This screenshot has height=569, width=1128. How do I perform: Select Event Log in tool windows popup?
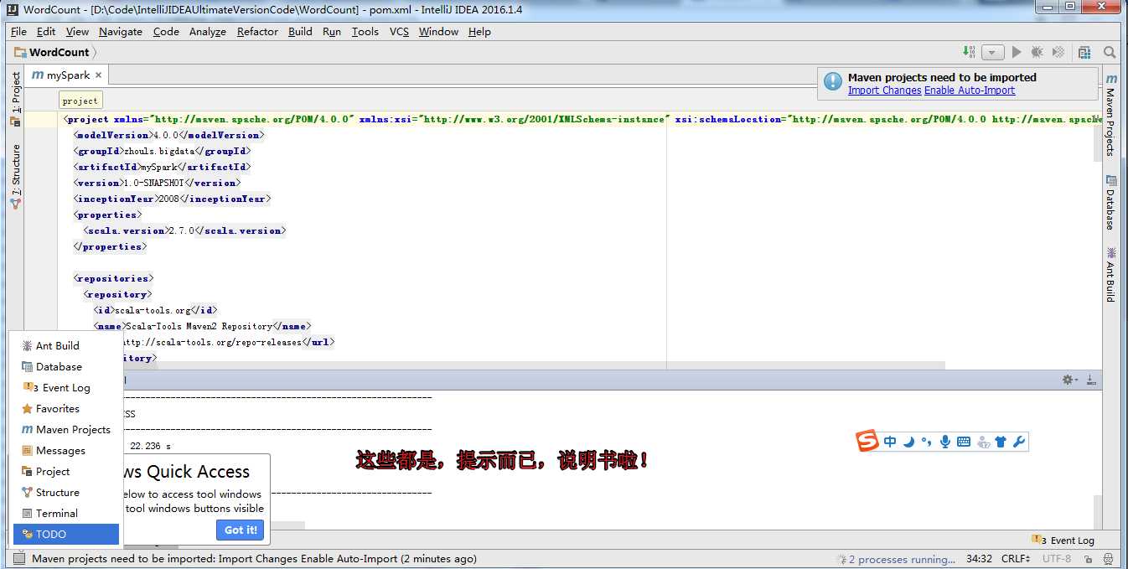coord(65,387)
